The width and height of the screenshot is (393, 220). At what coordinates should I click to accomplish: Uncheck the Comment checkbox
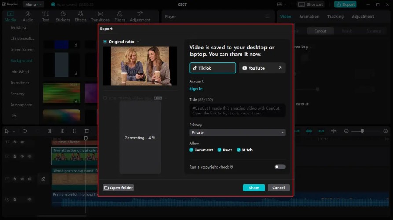tap(191, 150)
